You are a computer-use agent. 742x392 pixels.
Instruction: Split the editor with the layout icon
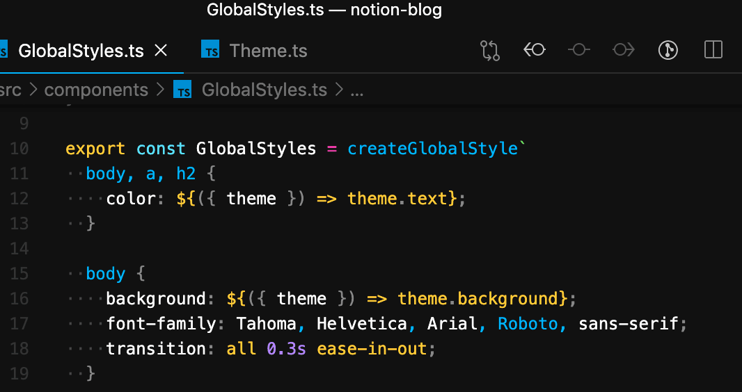click(x=713, y=49)
